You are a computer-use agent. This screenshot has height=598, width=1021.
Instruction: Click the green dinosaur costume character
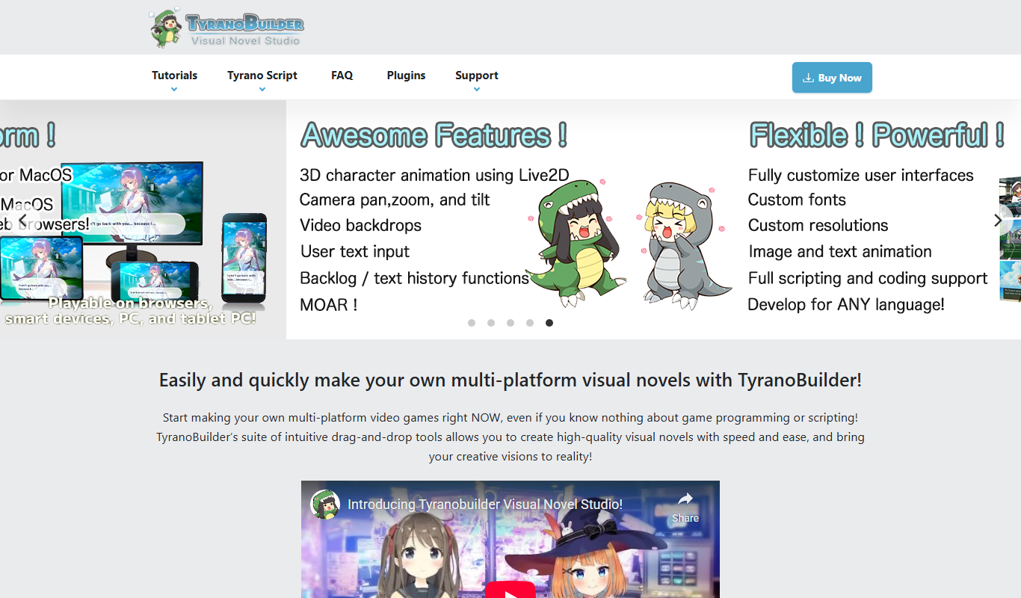click(x=576, y=243)
